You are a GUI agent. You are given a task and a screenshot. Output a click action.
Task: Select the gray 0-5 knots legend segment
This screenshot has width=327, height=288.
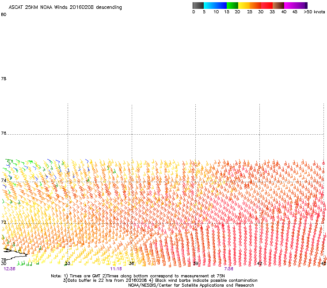[x=198, y=5]
